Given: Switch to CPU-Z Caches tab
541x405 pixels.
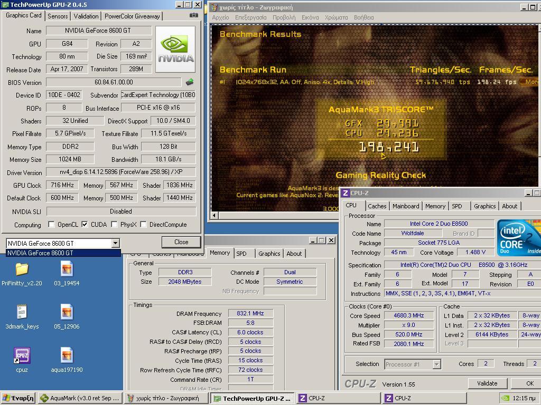Looking at the screenshot, I should [x=377, y=206].
